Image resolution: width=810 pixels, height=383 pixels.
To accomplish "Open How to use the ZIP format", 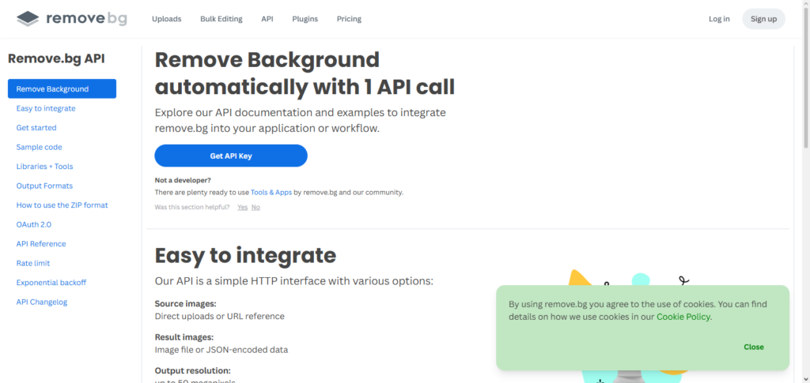I will [x=62, y=205].
